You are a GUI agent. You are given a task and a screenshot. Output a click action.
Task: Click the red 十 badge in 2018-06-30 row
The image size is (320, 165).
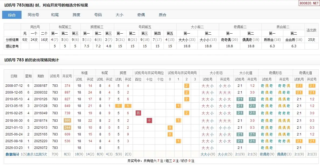[149, 120]
